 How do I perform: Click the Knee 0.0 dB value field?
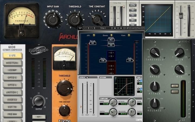click(x=105, y=104)
